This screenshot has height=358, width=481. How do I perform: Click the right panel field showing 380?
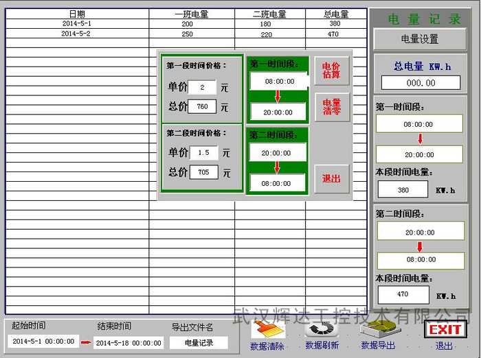point(403,190)
